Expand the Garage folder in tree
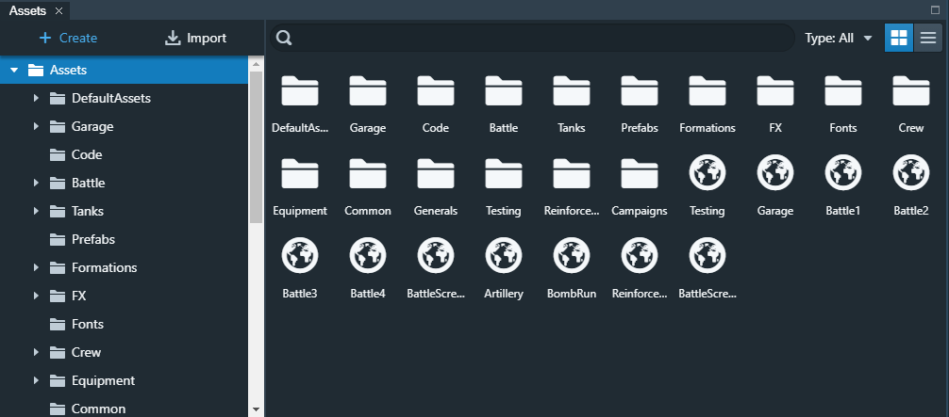 click(36, 126)
